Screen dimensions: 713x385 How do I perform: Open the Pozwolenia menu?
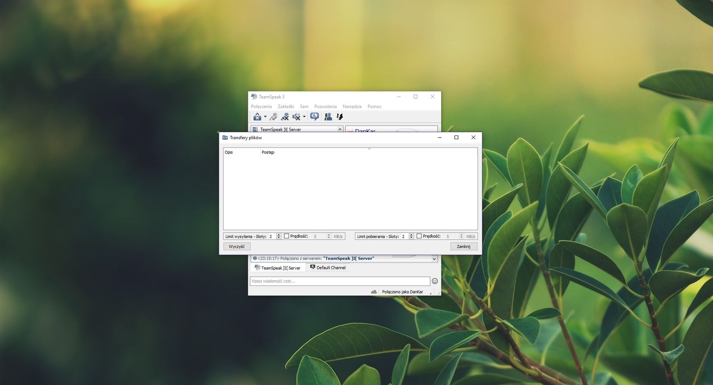coord(325,107)
